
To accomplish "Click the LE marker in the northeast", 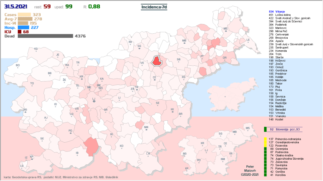I will tap(248, 41).
